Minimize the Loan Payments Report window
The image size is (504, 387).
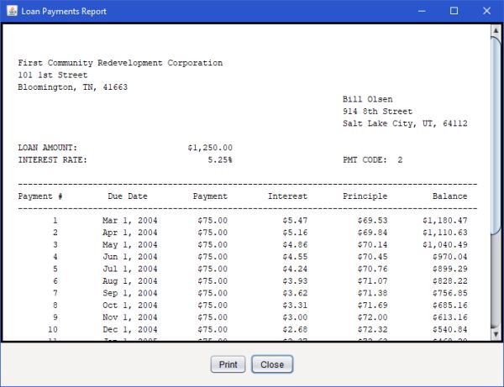[422, 11]
